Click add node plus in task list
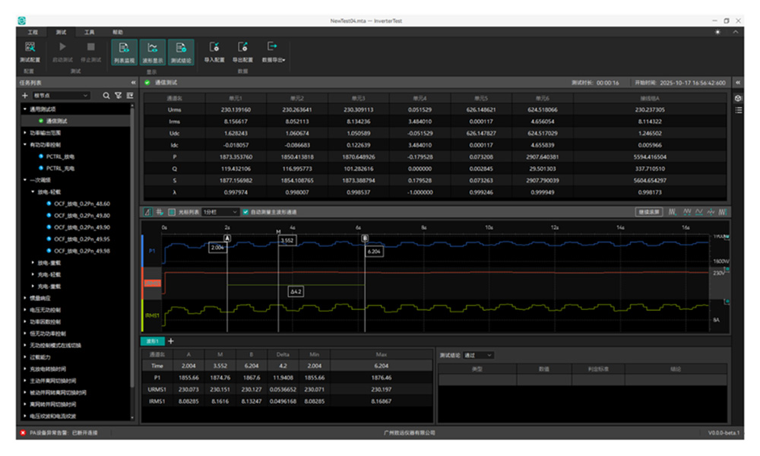This screenshot has height=456, width=760. (25, 96)
